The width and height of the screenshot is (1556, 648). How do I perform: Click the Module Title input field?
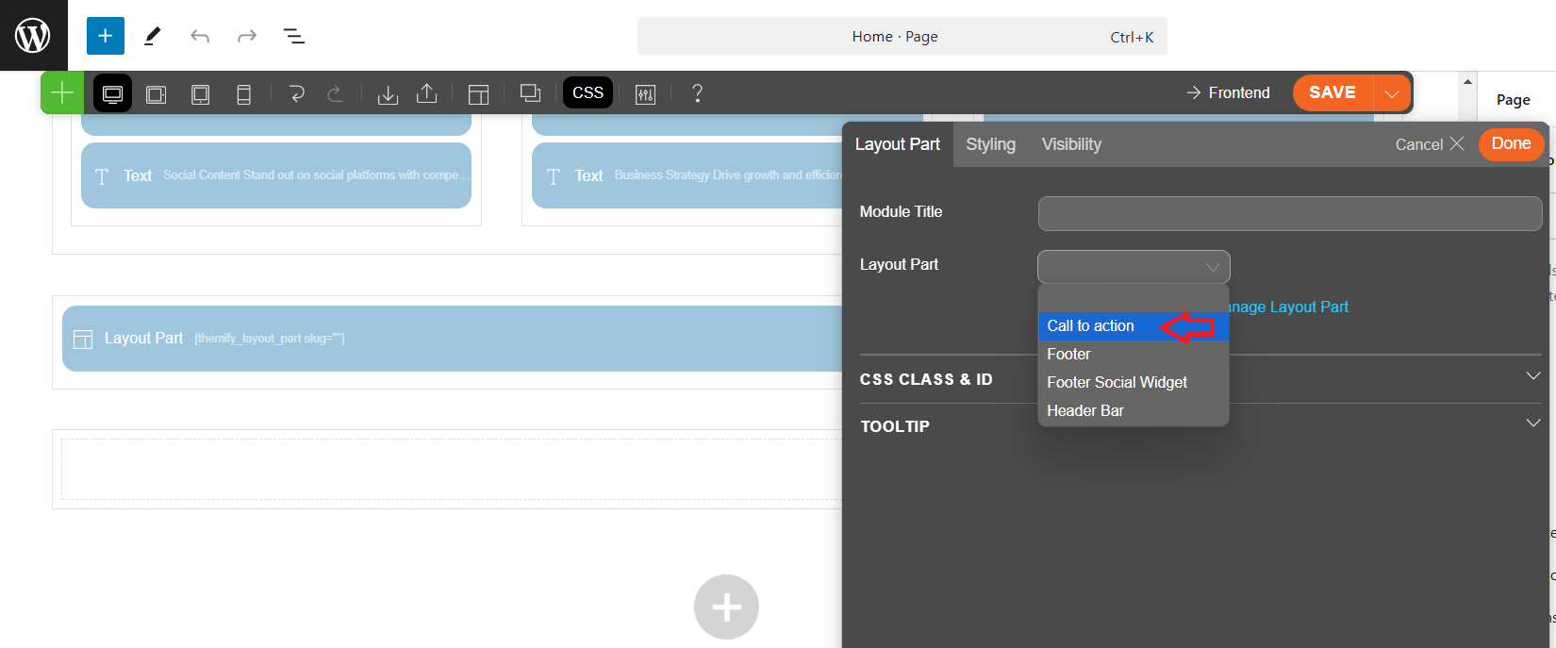click(1289, 213)
